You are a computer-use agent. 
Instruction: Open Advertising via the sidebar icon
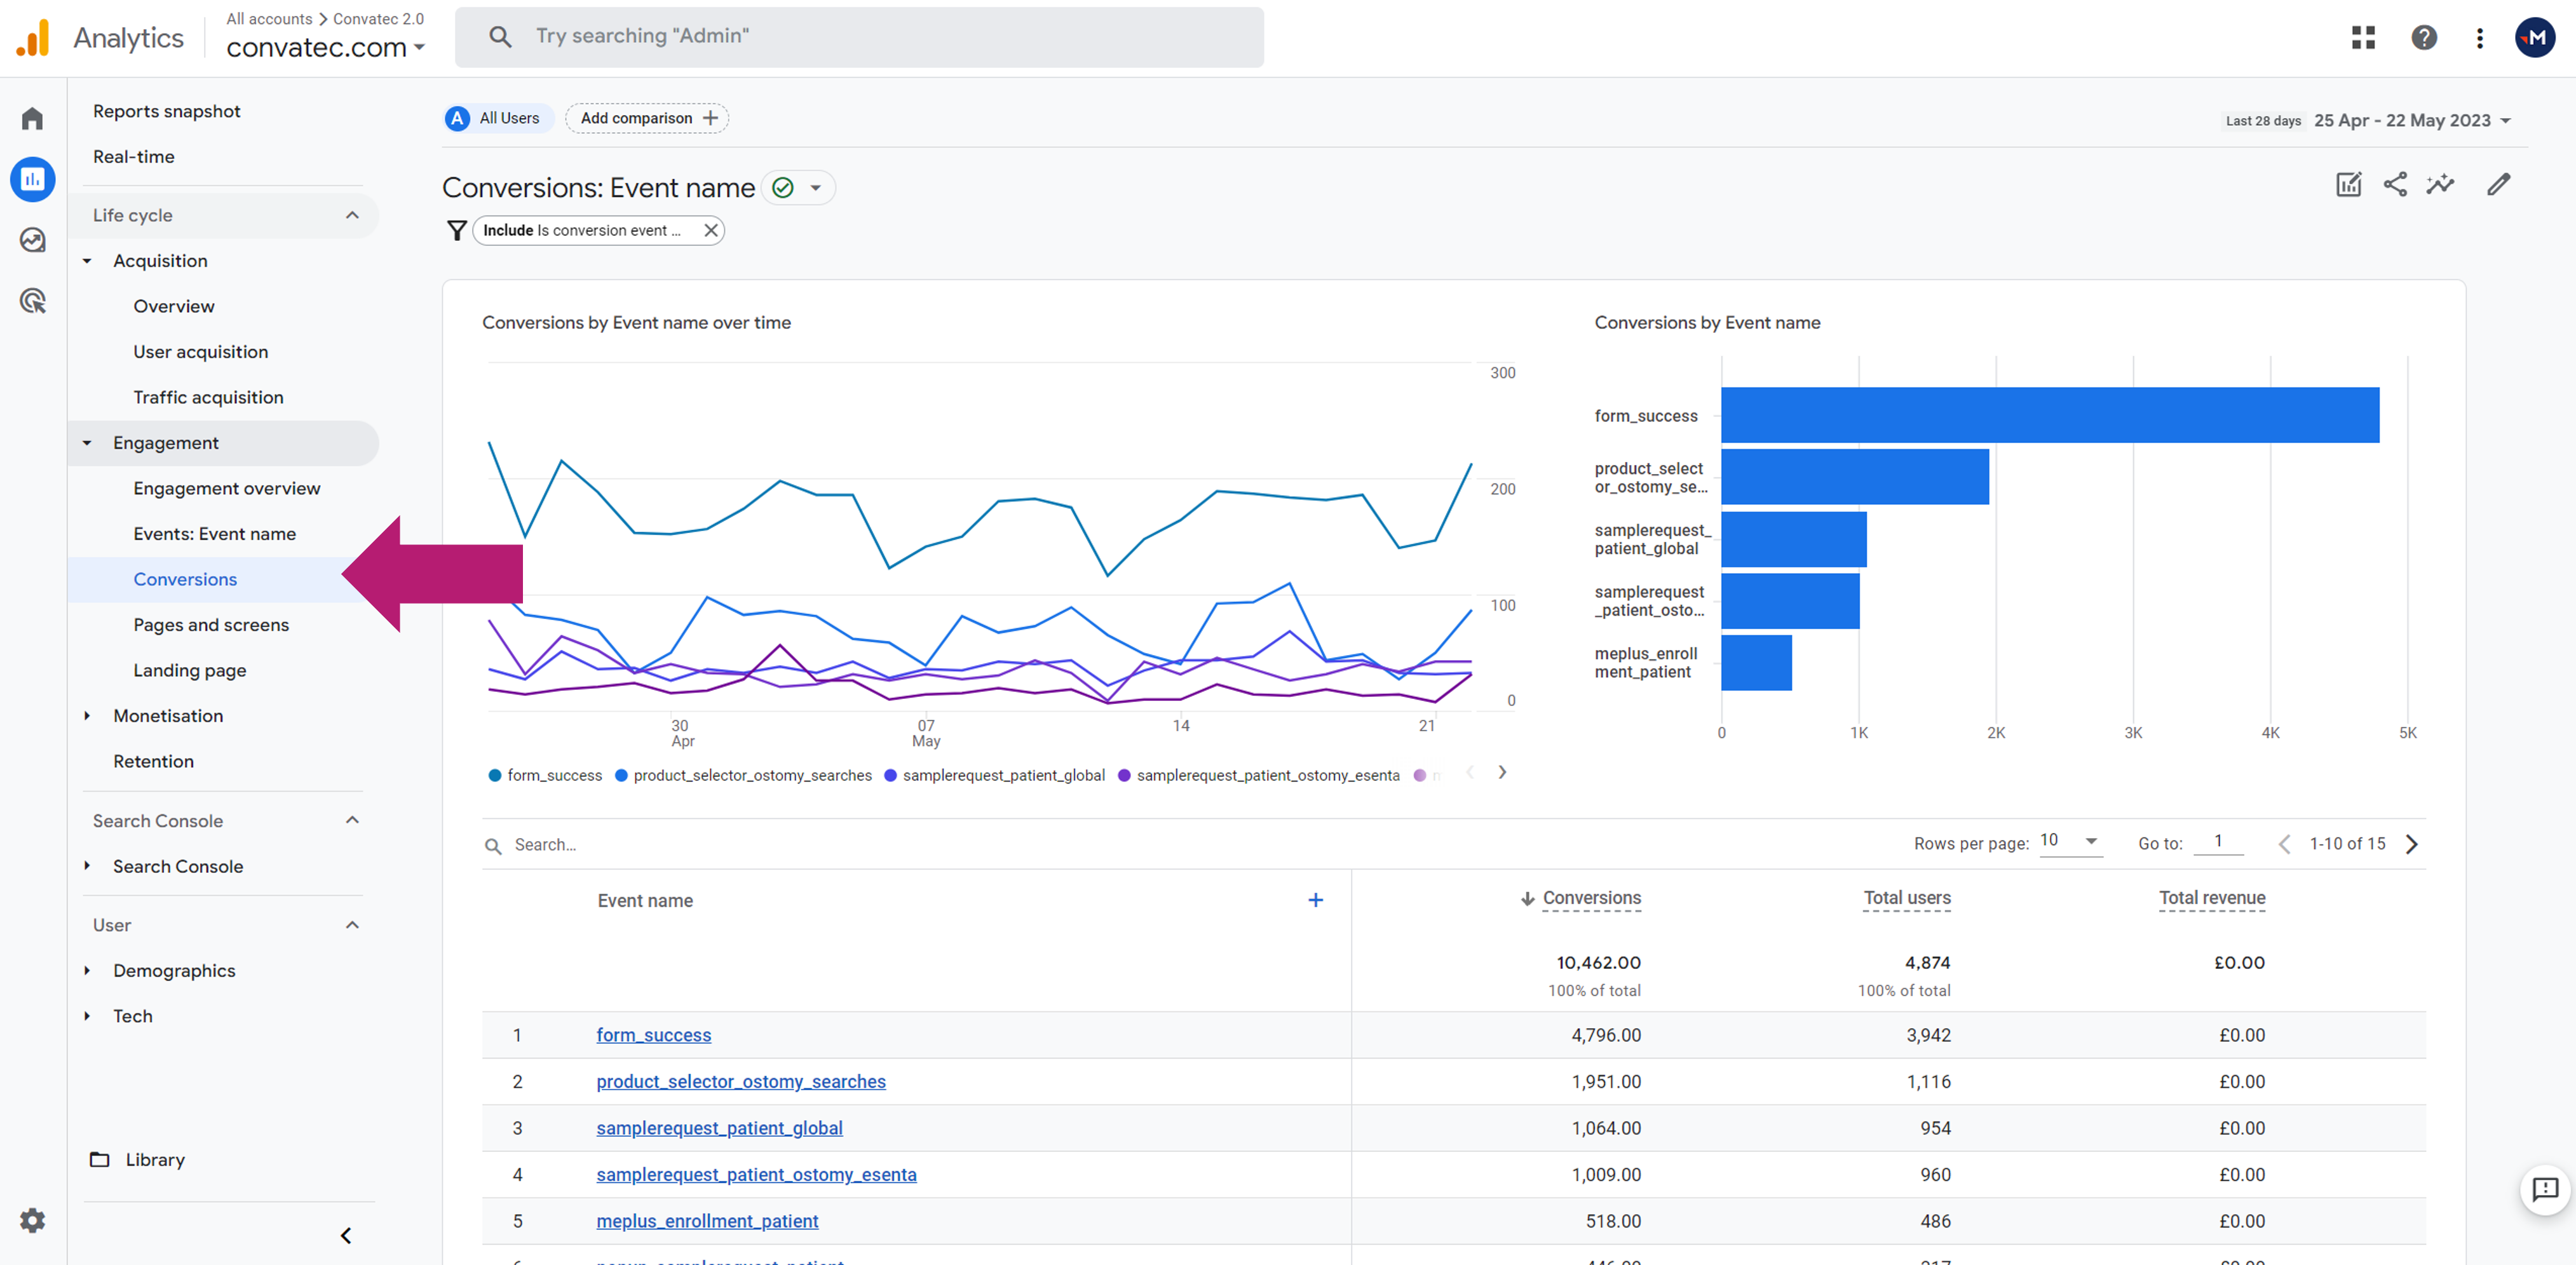(32, 300)
